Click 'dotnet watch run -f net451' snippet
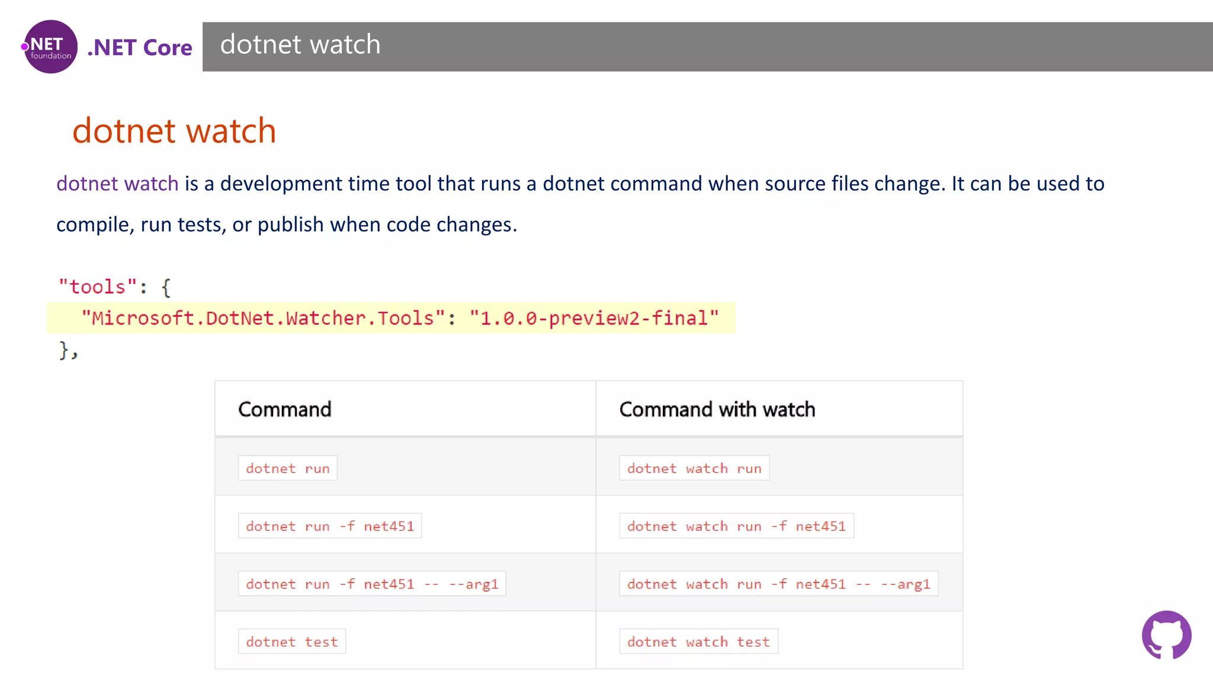The width and height of the screenshot is (1213, 682). [x=736, y=526]
